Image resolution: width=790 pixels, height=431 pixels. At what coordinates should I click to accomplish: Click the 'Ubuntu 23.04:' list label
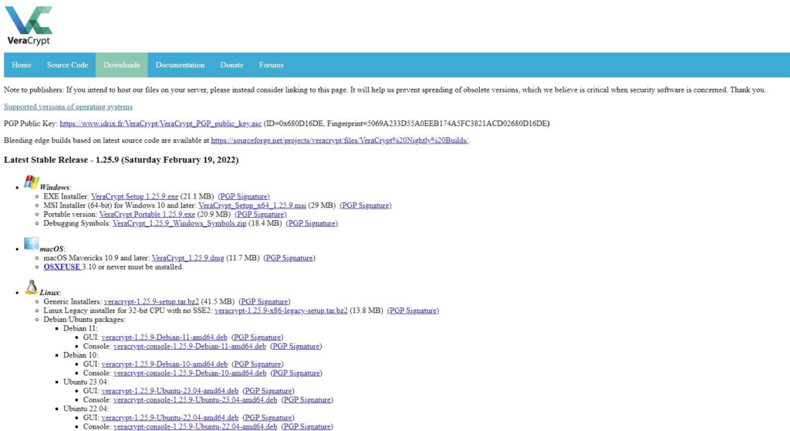point(86,382)
